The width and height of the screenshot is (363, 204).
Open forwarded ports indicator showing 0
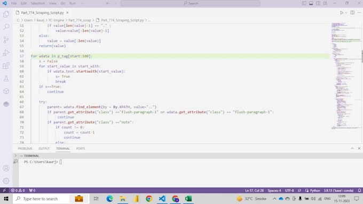32,190
